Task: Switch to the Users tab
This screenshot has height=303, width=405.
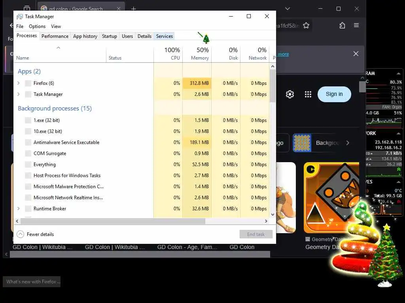Action: pos(127,36)
